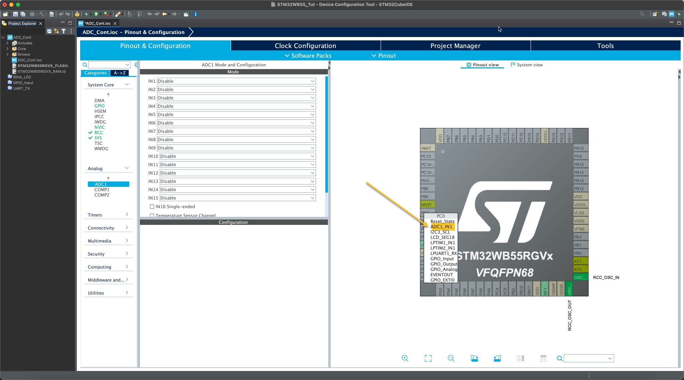Switch to System view
This screenshot has height=380, width=684.
point(526,65)
